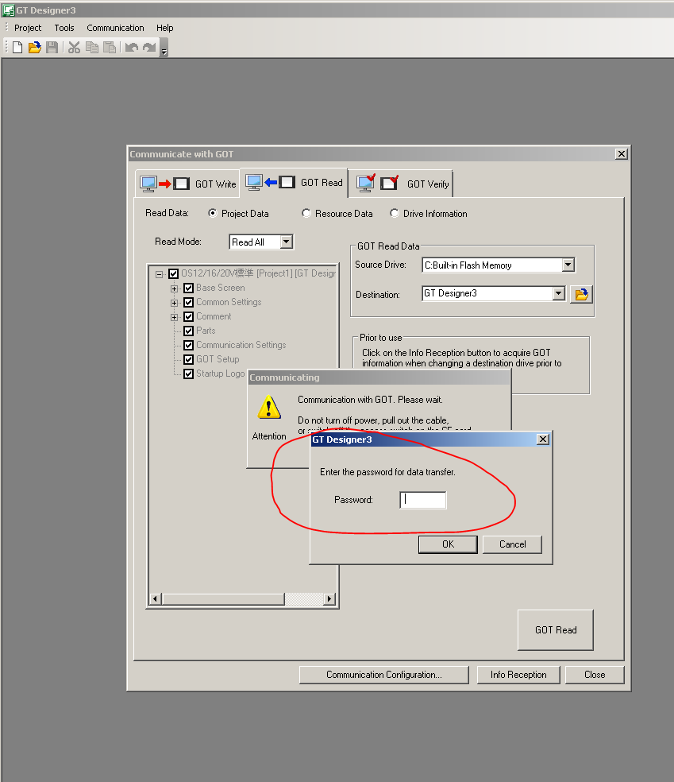This screenshot has height=782, width=674.
Task: Open the Tools menu
Action: 64,28
